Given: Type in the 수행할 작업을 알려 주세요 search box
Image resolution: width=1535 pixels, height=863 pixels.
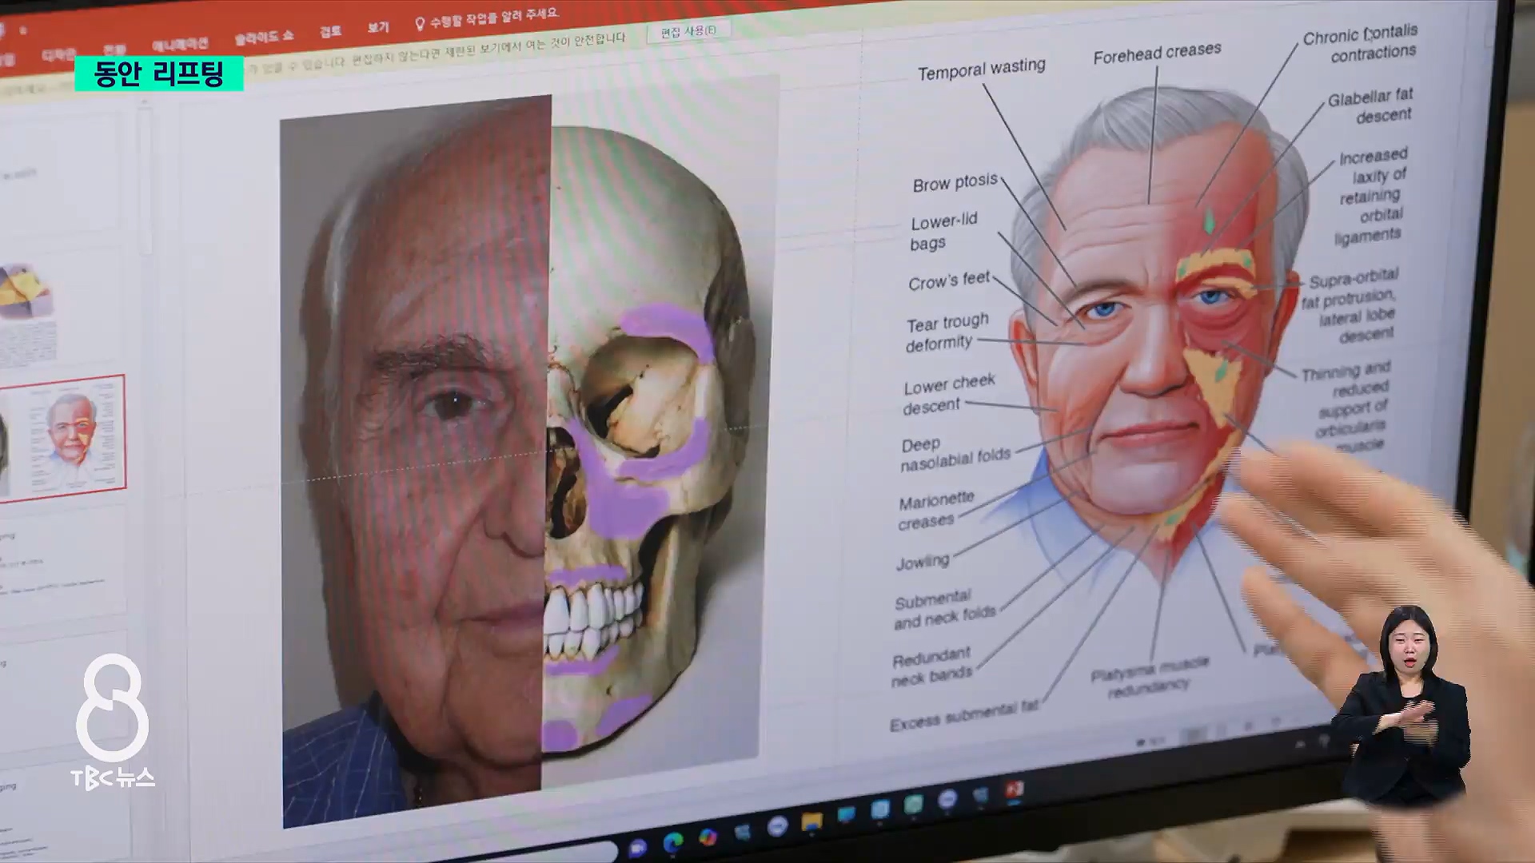Looking at the screenshot, I should tap(494, 18).
